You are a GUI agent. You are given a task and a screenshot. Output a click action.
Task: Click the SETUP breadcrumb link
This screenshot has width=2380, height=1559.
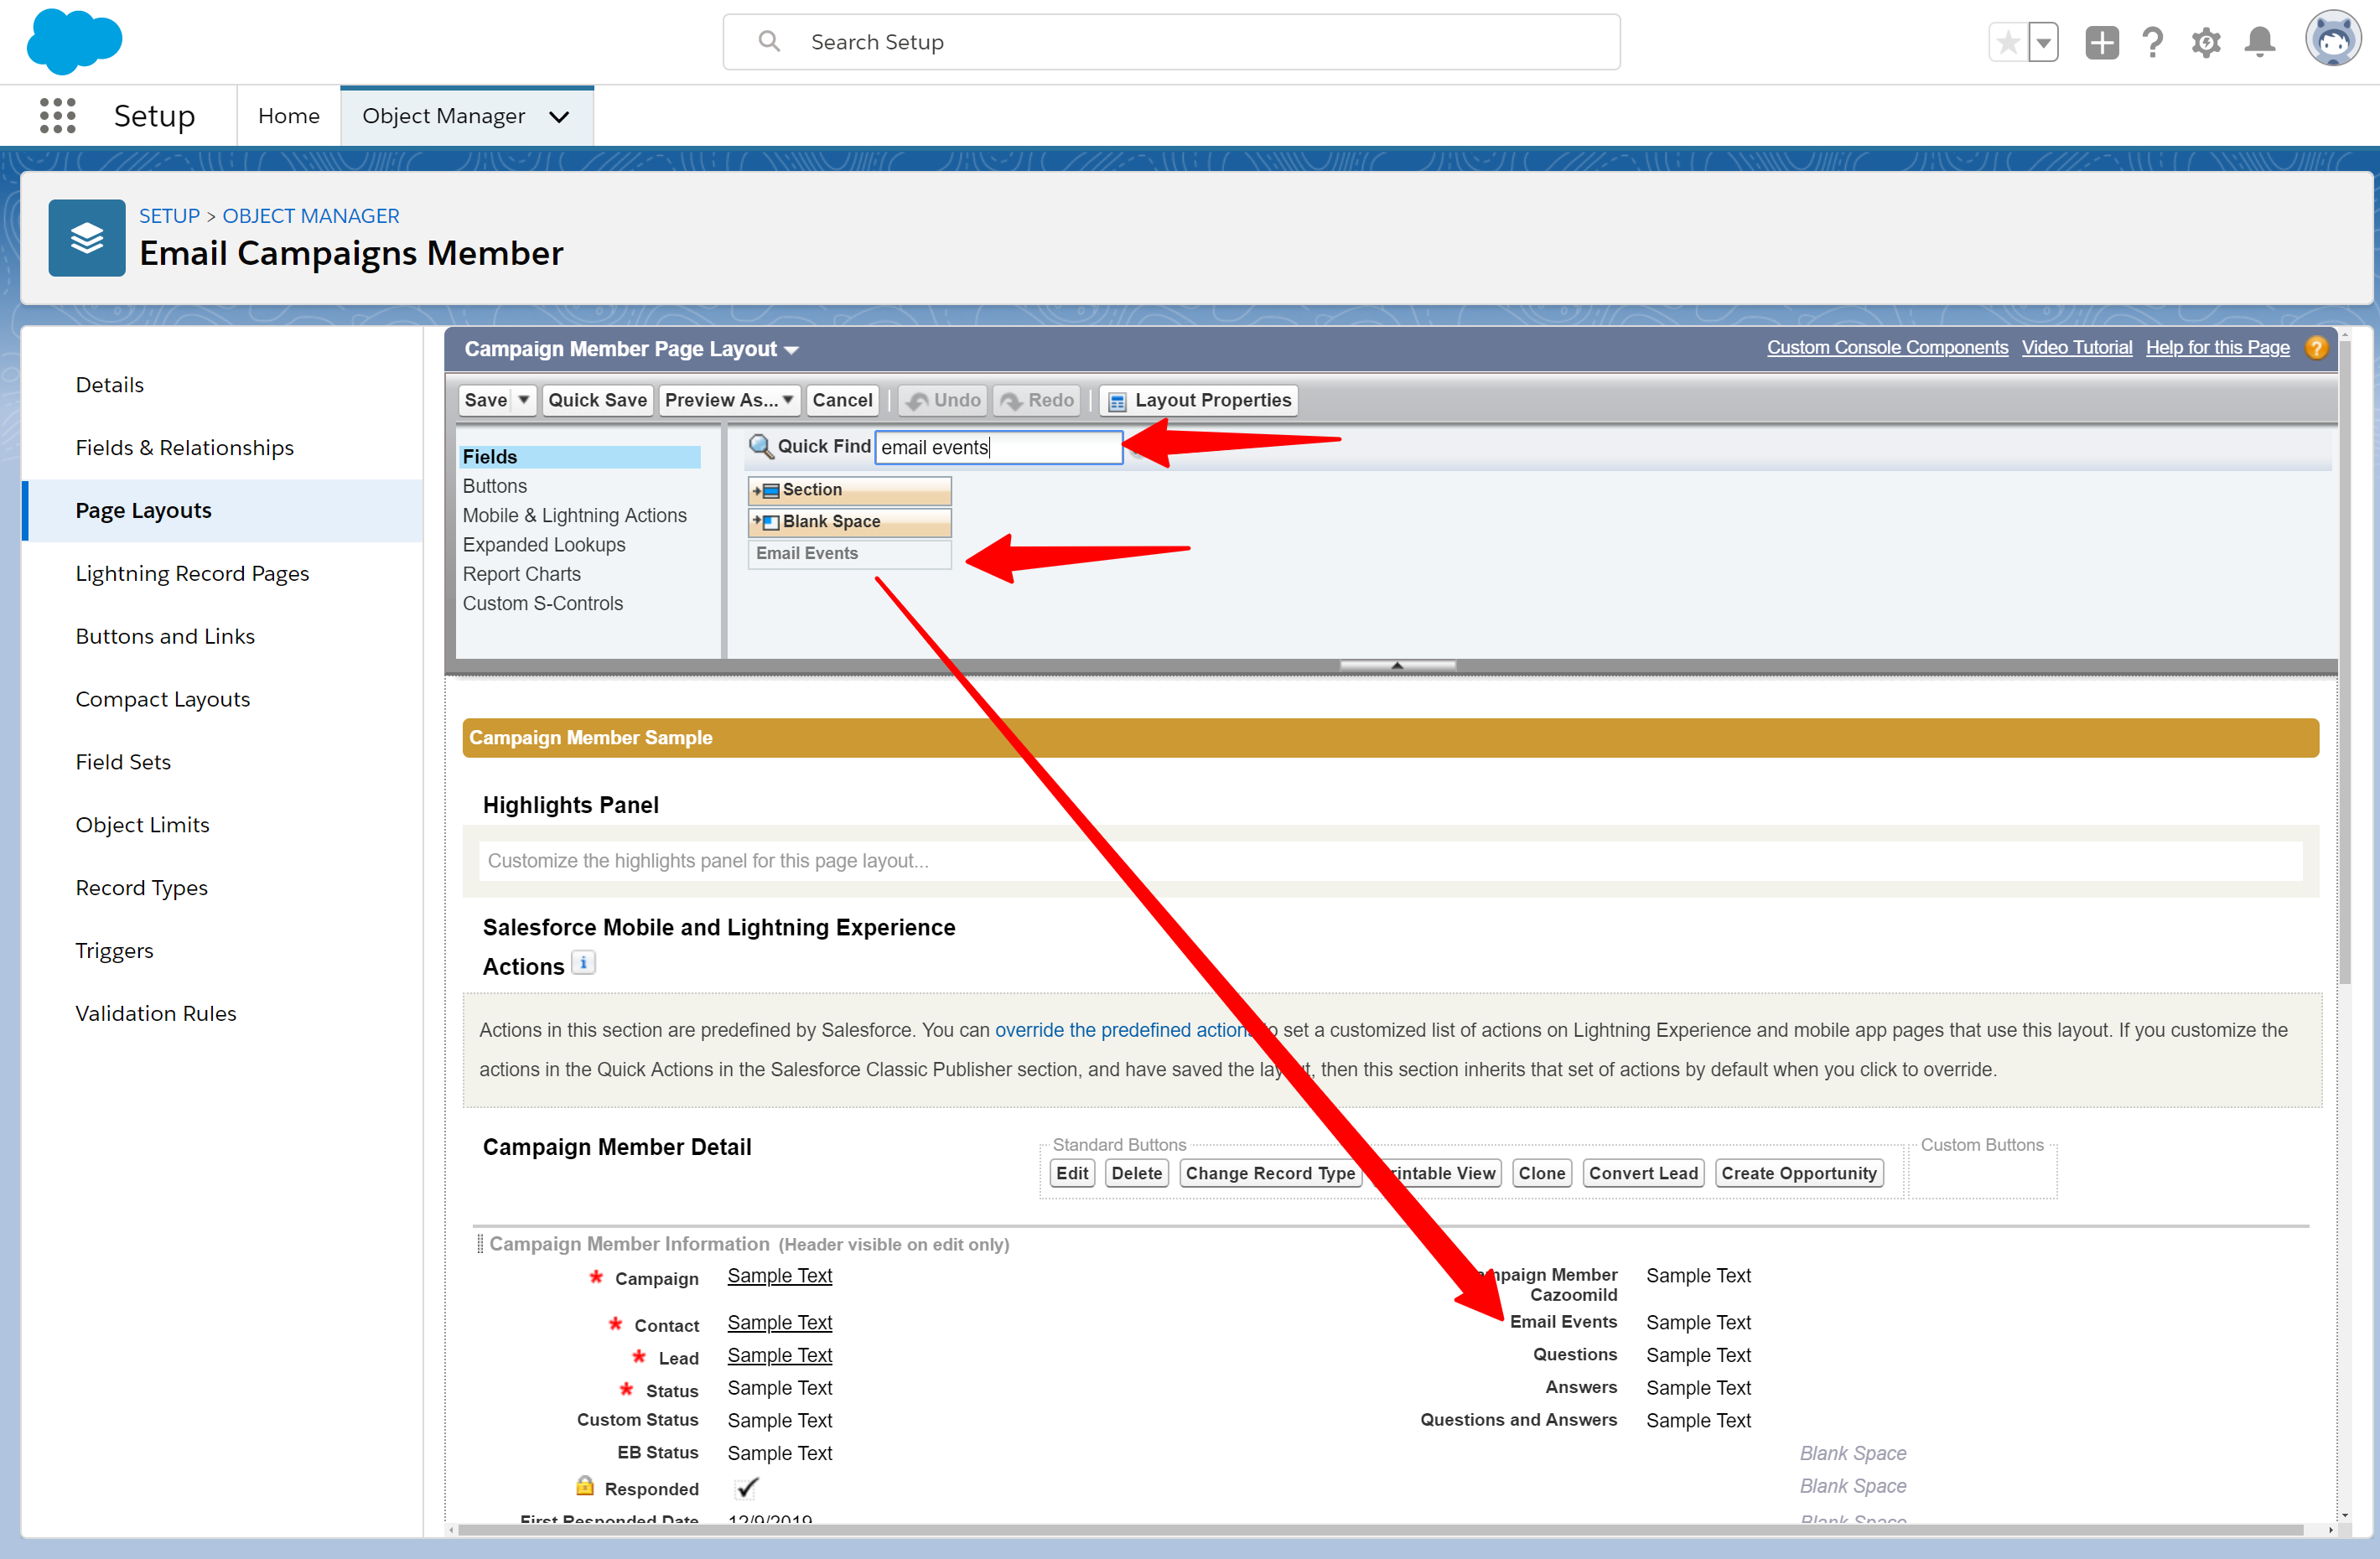170,216
